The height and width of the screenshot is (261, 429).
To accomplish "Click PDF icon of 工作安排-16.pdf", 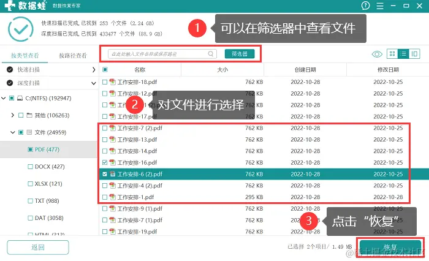I will click(x=112, y=162).
